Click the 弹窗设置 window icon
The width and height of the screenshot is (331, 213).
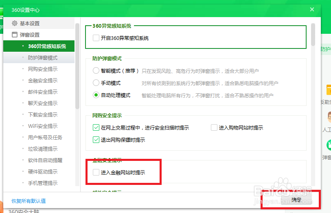point(15,35)
